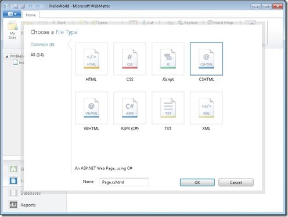Select the HTML file type icon

pyautogui.click(x=91, y=59)
